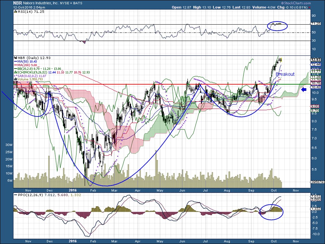
Task: Click the RSI indicator icon beside RSI(14)
Action: (15, 12)
